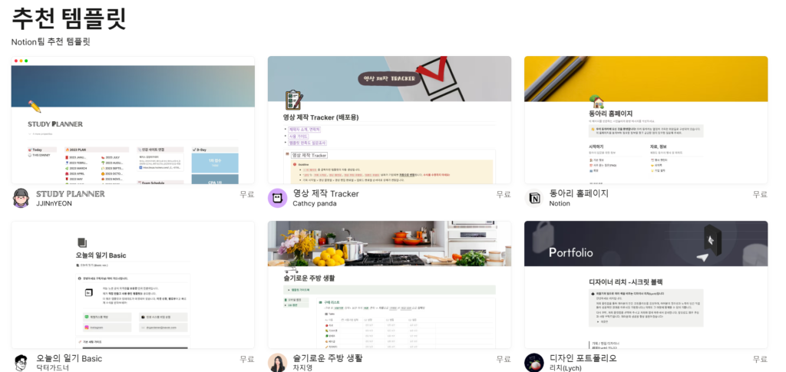
Task: Click the 닥터가드너 creator avatar icon
Action: coord(21,363)
